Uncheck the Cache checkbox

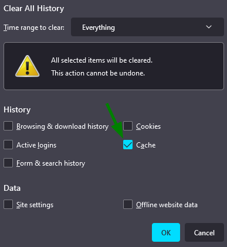pos(128,145)
